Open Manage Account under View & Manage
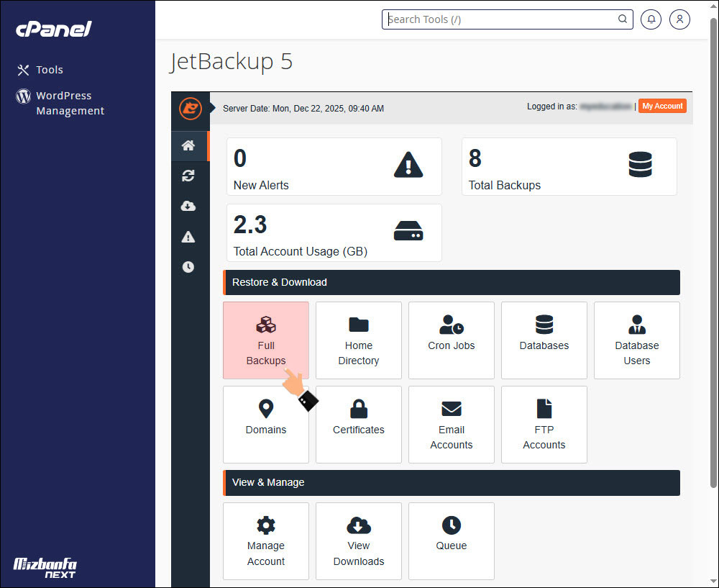This screenshot has width=719, height=588. (266, 540)
